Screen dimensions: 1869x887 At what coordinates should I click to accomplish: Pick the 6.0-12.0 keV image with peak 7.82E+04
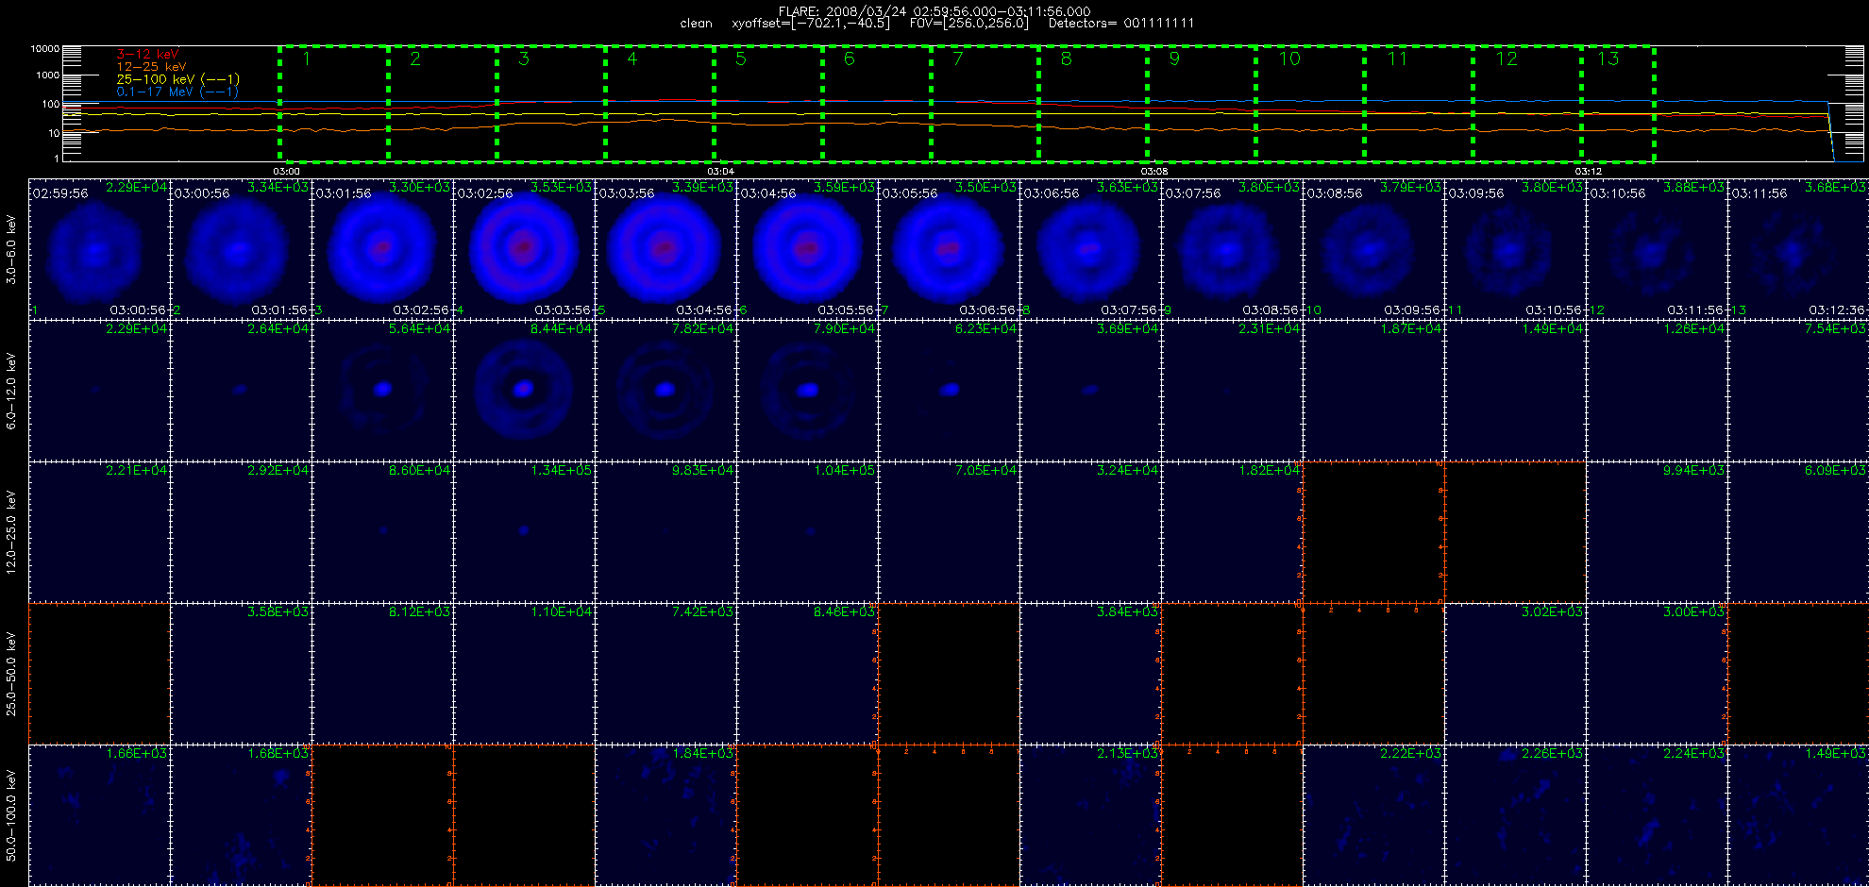pos(665,391)
